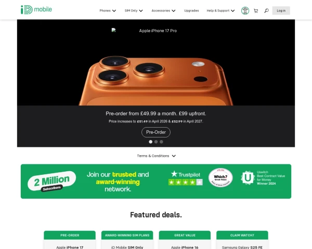Open the Help & Support dropdown
312x249 pixels.
220,11
